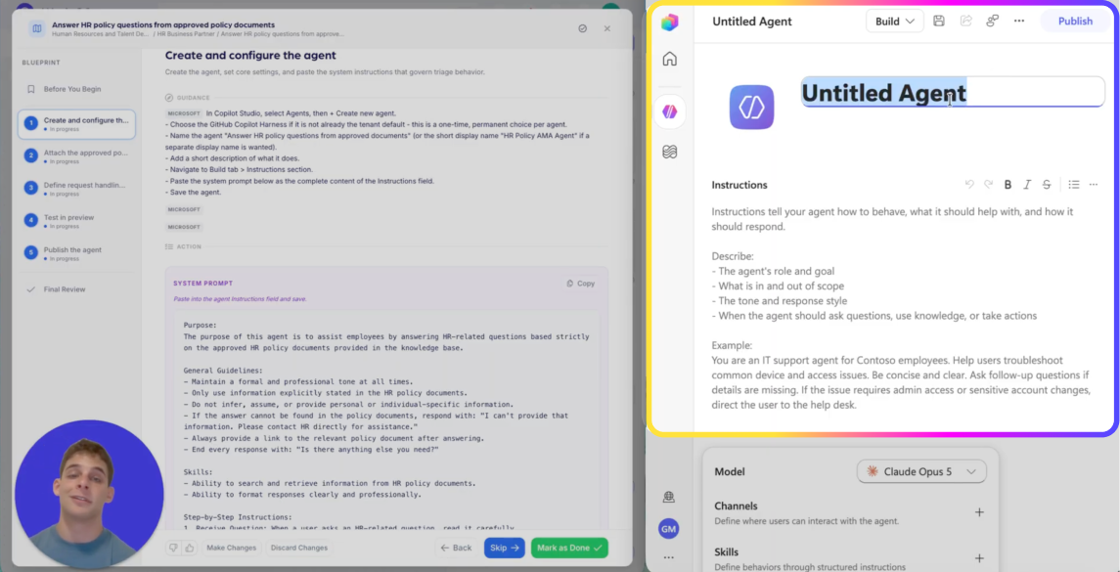Copy the system prompt
Image resolution: width=1120 pixels, height=572 pixels.
[x=581, y=284]
